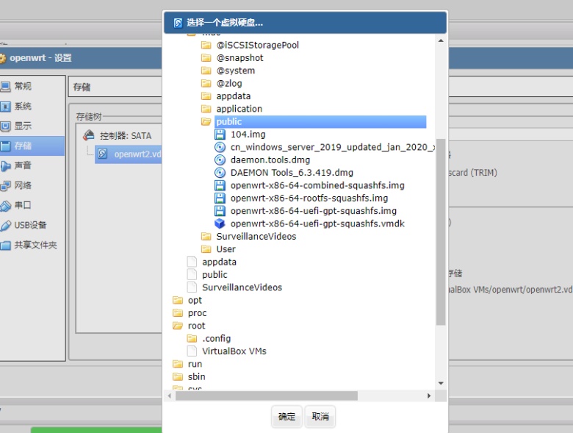Click the disc icon of cn_windows_server_2019

click(220, 147)
